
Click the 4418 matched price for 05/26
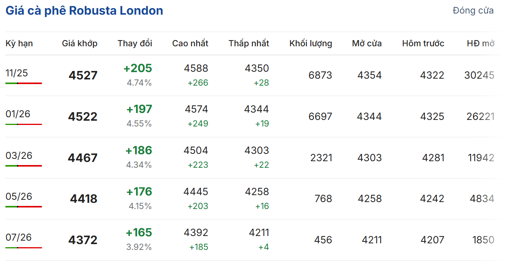coord(84,199)
